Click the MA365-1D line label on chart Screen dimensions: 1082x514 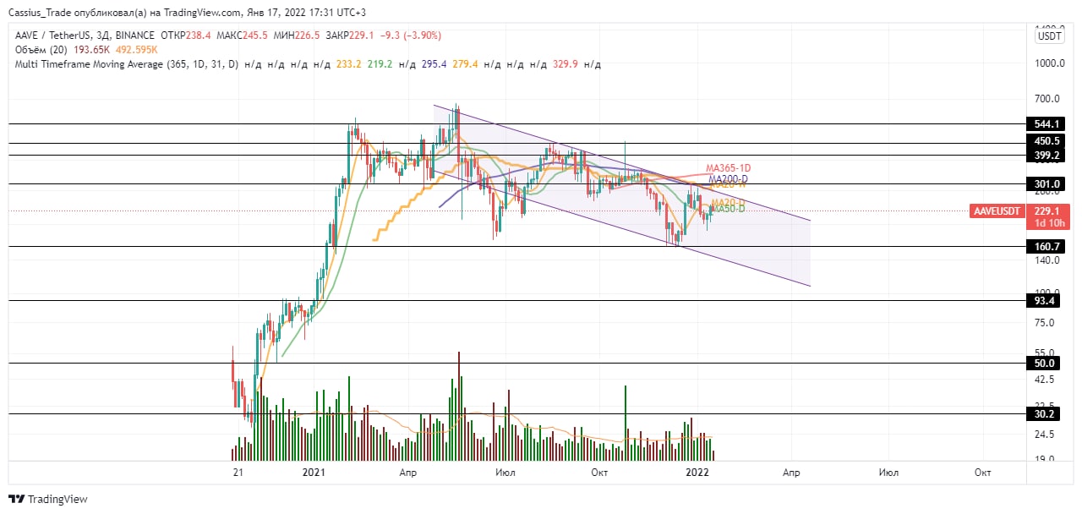728,168
